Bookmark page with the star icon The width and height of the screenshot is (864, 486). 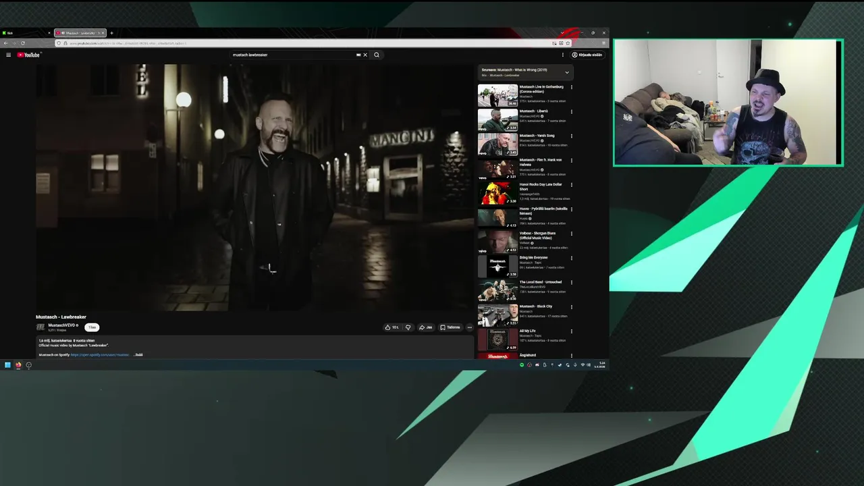[568, 43]
